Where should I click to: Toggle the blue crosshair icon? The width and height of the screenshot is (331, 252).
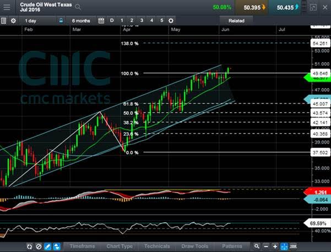coord(284,246)
